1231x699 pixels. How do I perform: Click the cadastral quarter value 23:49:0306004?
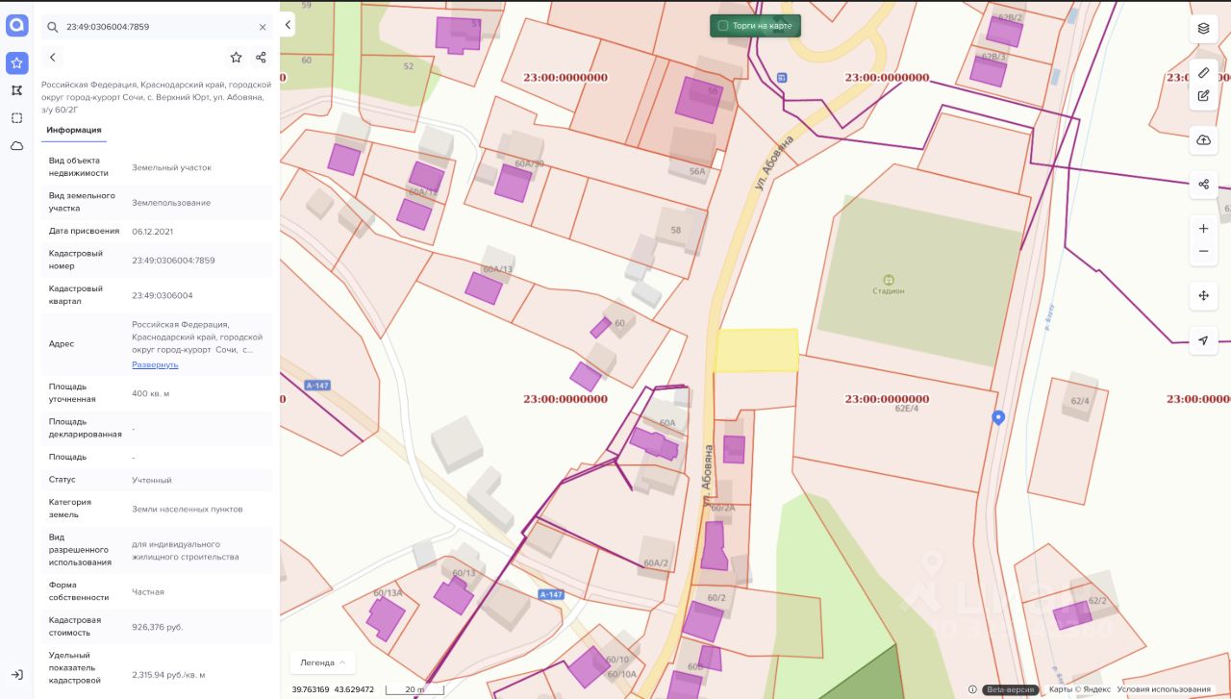point(163,295)
